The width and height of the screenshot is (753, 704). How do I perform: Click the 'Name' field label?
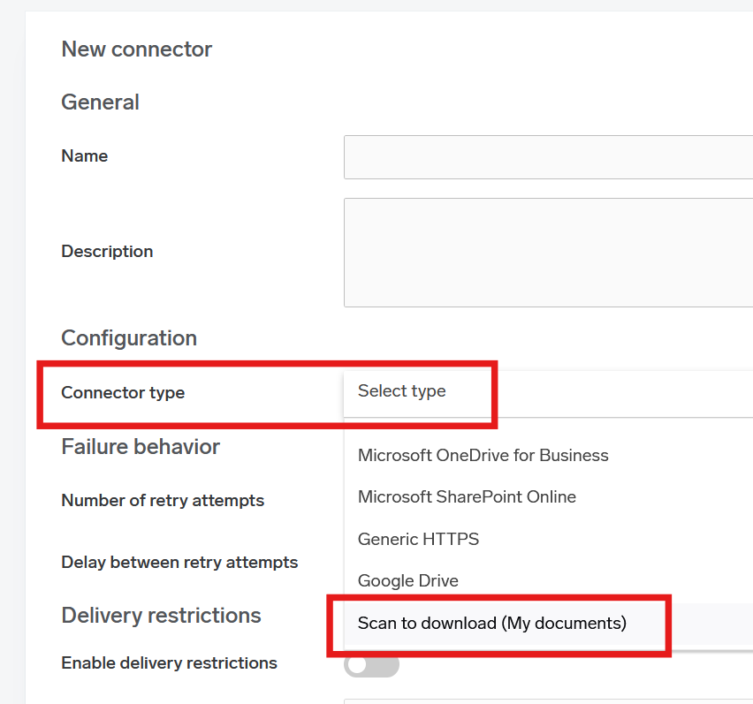pos(85,156)
